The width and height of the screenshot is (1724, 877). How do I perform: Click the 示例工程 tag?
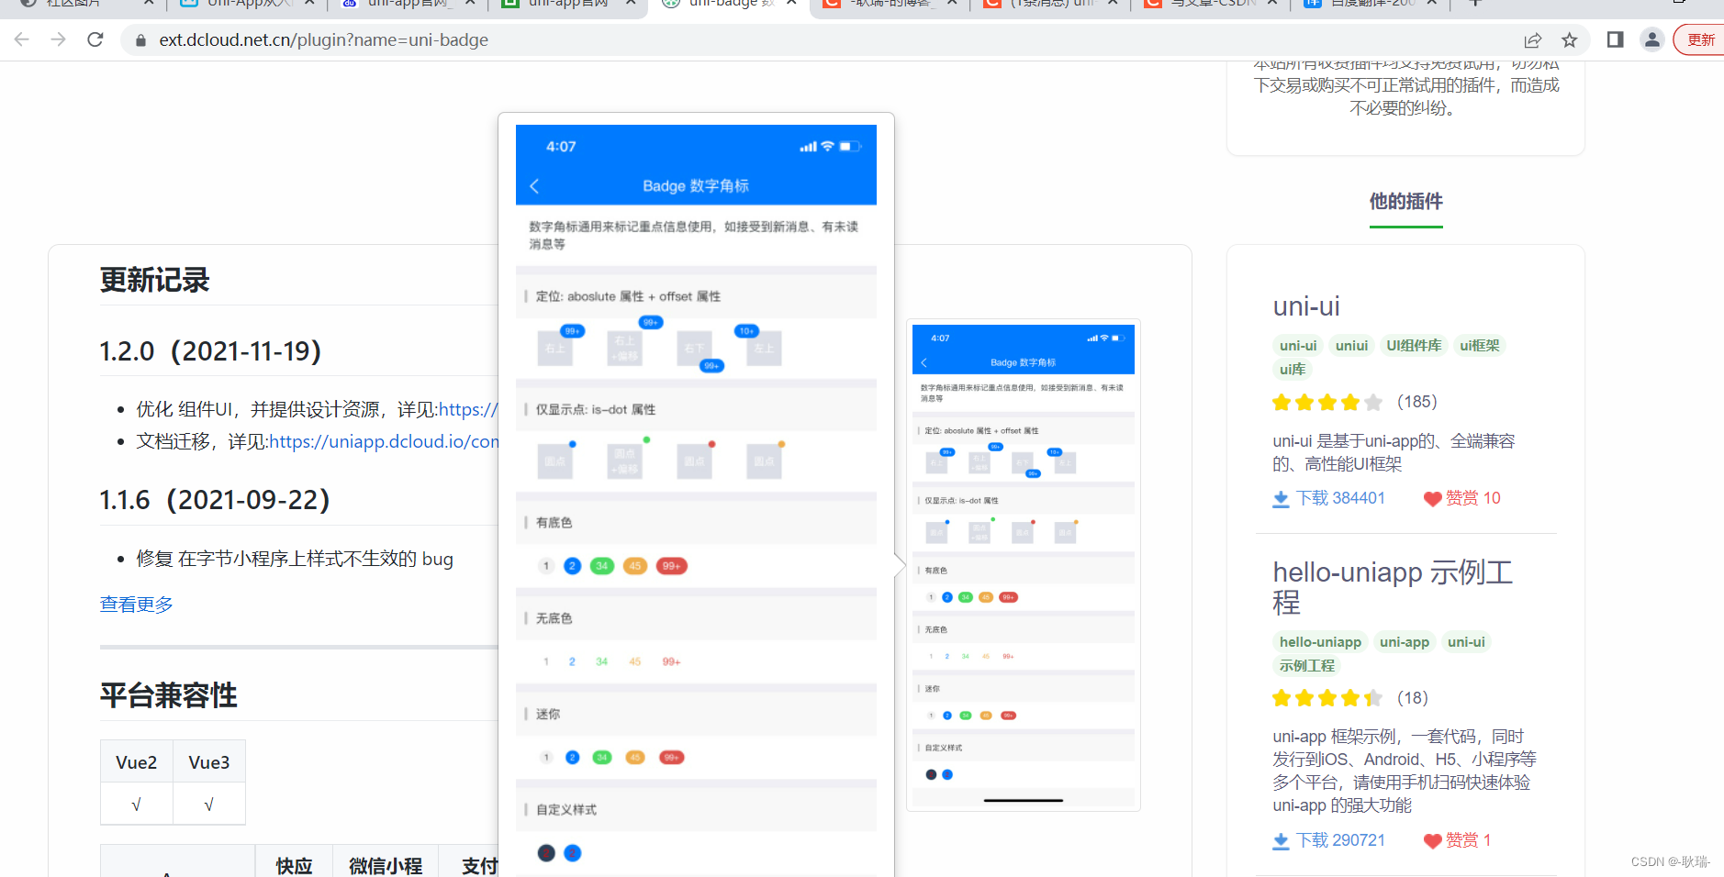[x=1307, y=666]
